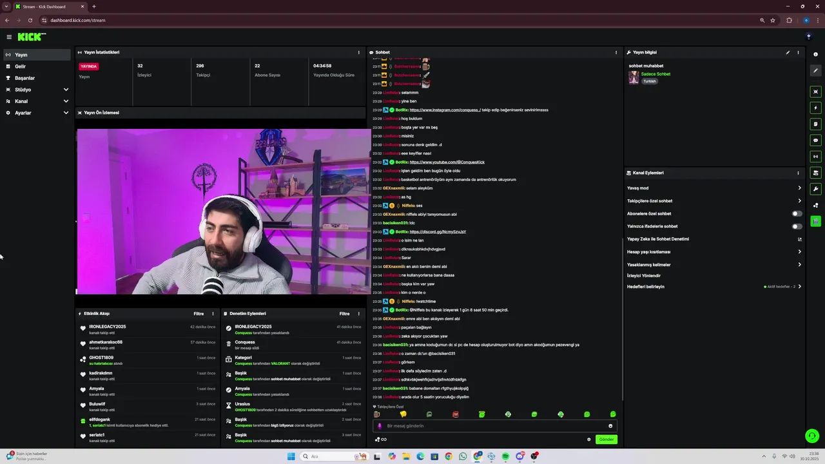Viewport: 825px width, 464px height.
Task: Pick the beer mug emote in the emote row
Action: [377, 414]
